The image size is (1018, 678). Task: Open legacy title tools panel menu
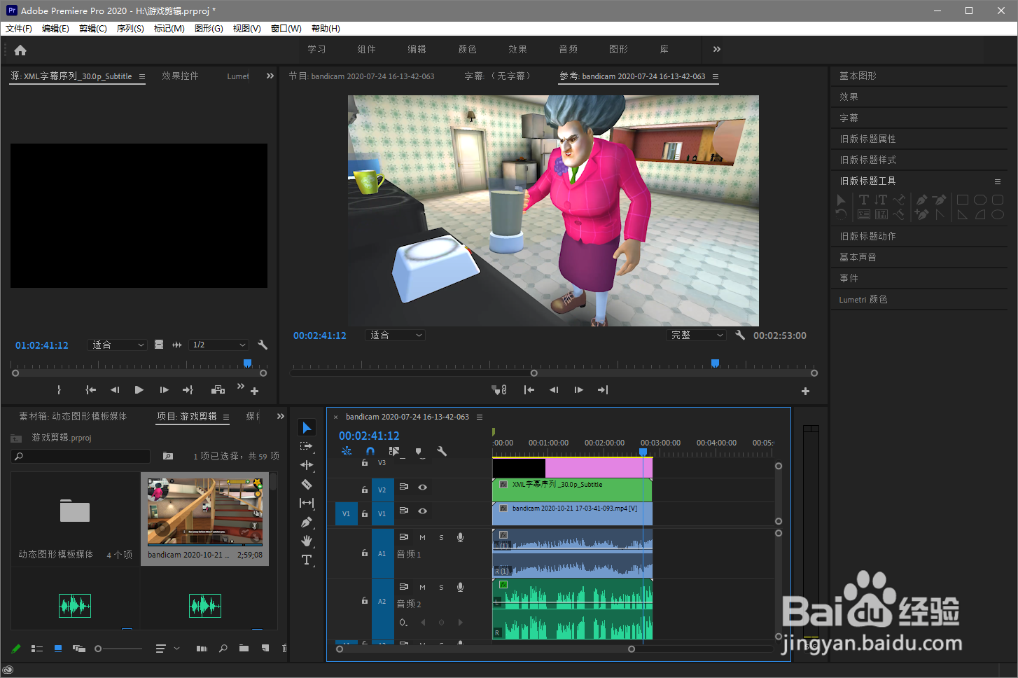tap(998, 181)
